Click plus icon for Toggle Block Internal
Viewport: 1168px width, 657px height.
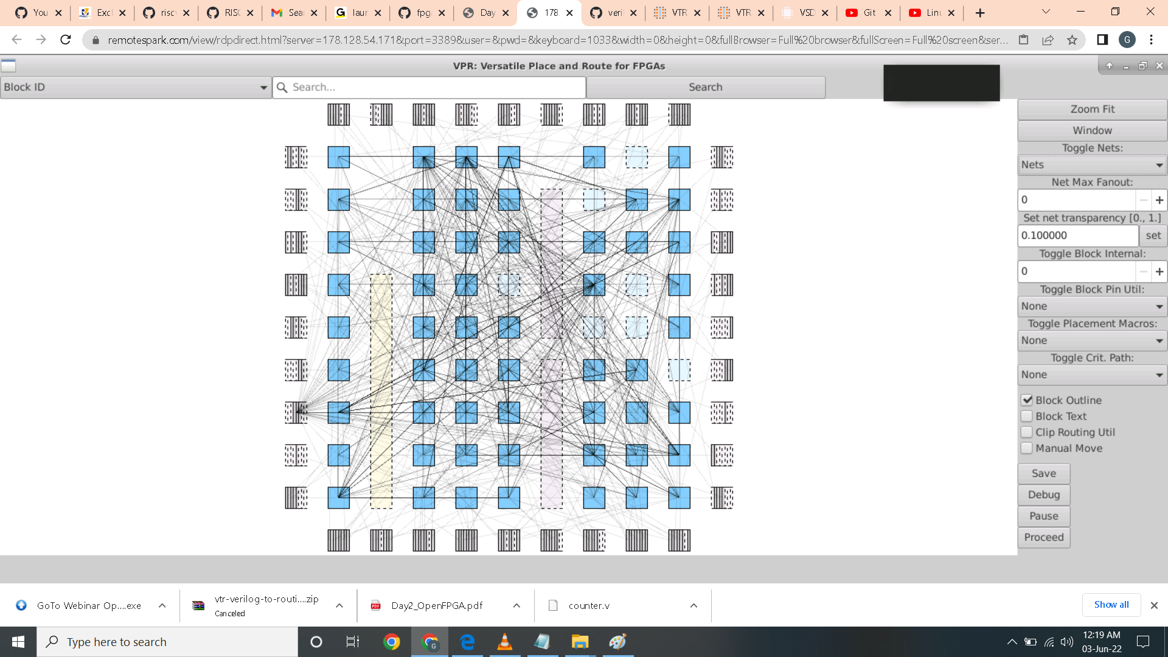[x=1159, y=271]
